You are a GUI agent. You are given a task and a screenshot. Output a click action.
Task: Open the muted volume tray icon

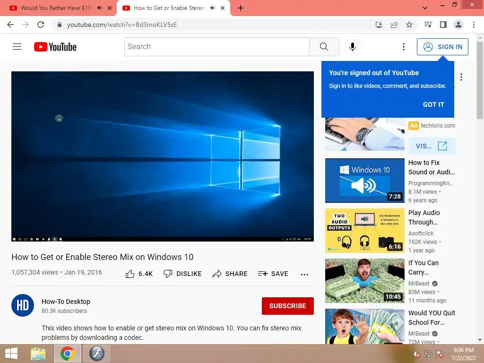click(417, 354)
